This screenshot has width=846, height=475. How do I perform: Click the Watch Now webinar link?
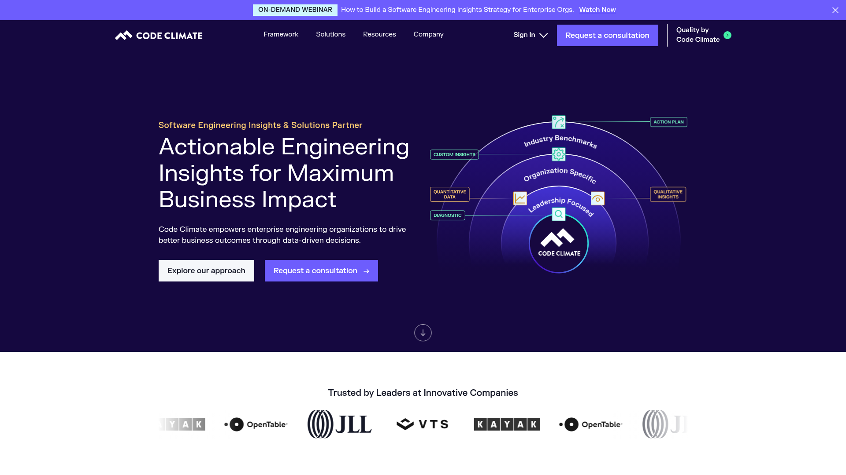(597, 10)
